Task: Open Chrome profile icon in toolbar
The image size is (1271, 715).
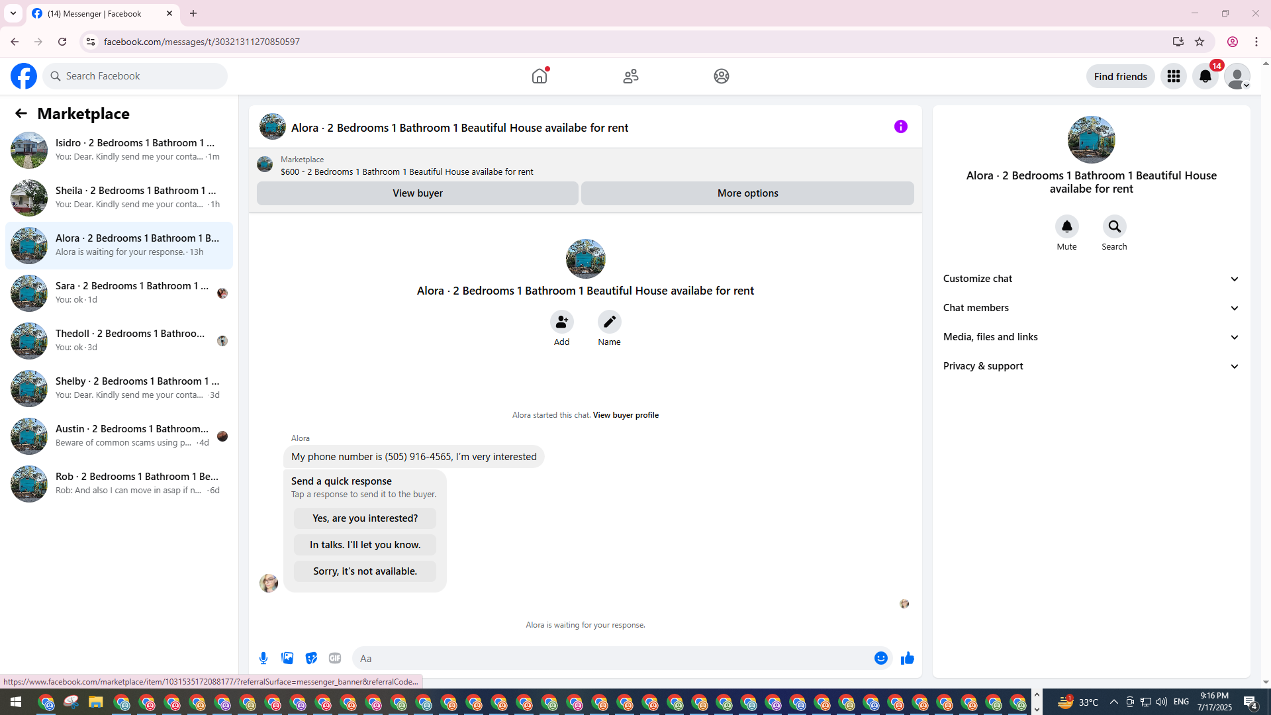Action: coord(1233,42)
